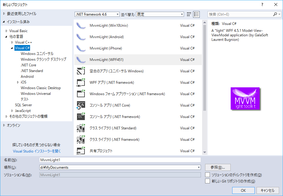
Task: Click the 共有プロジェクト template icon
Action: point(81,151)
